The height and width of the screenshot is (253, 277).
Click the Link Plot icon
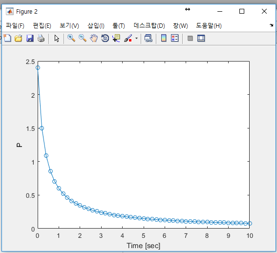point(149,38)
